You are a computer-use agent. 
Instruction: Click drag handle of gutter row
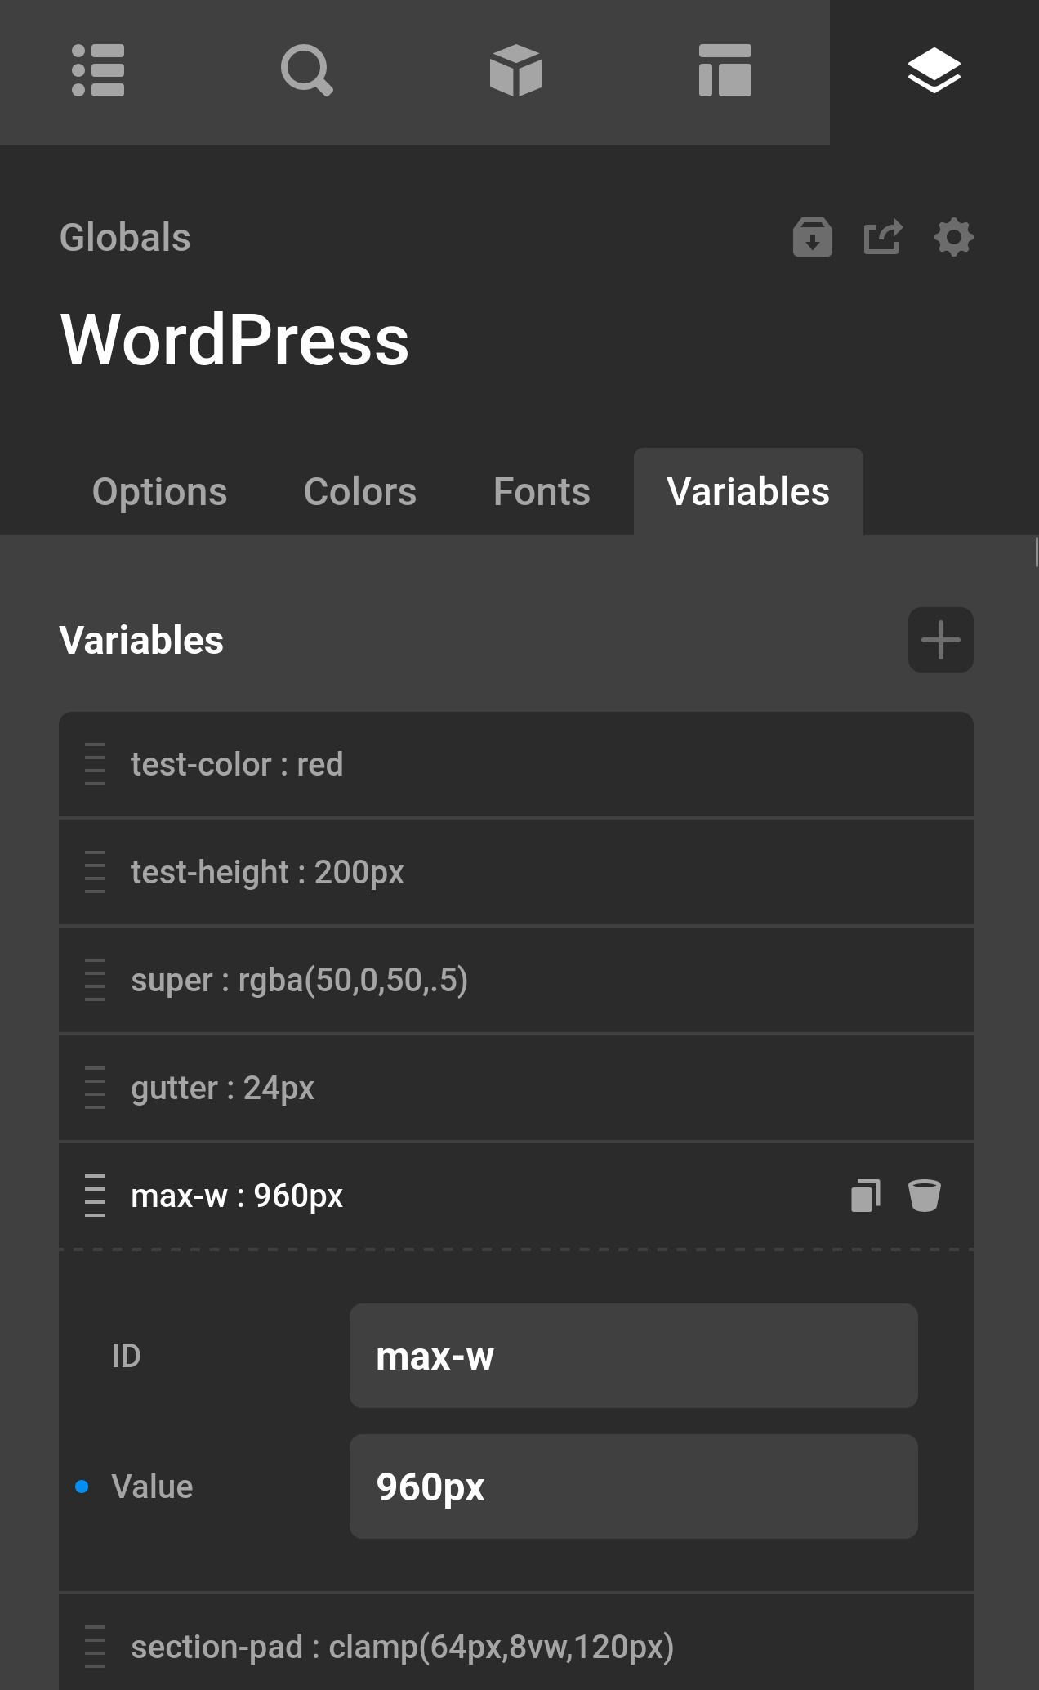click(x=95, y=1088)
